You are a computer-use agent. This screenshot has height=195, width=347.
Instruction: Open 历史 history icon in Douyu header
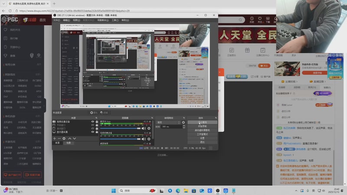pyautogui.click(x=252, y=19)
